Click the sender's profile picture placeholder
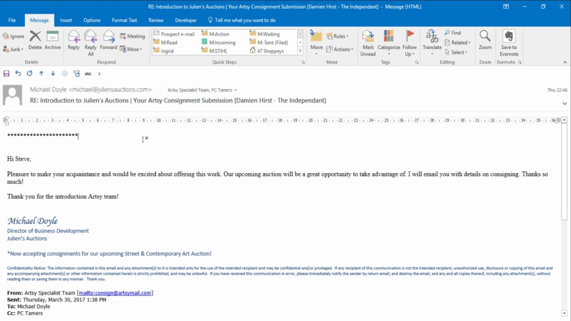Viewport: 571px width, 321px height. 12,95
